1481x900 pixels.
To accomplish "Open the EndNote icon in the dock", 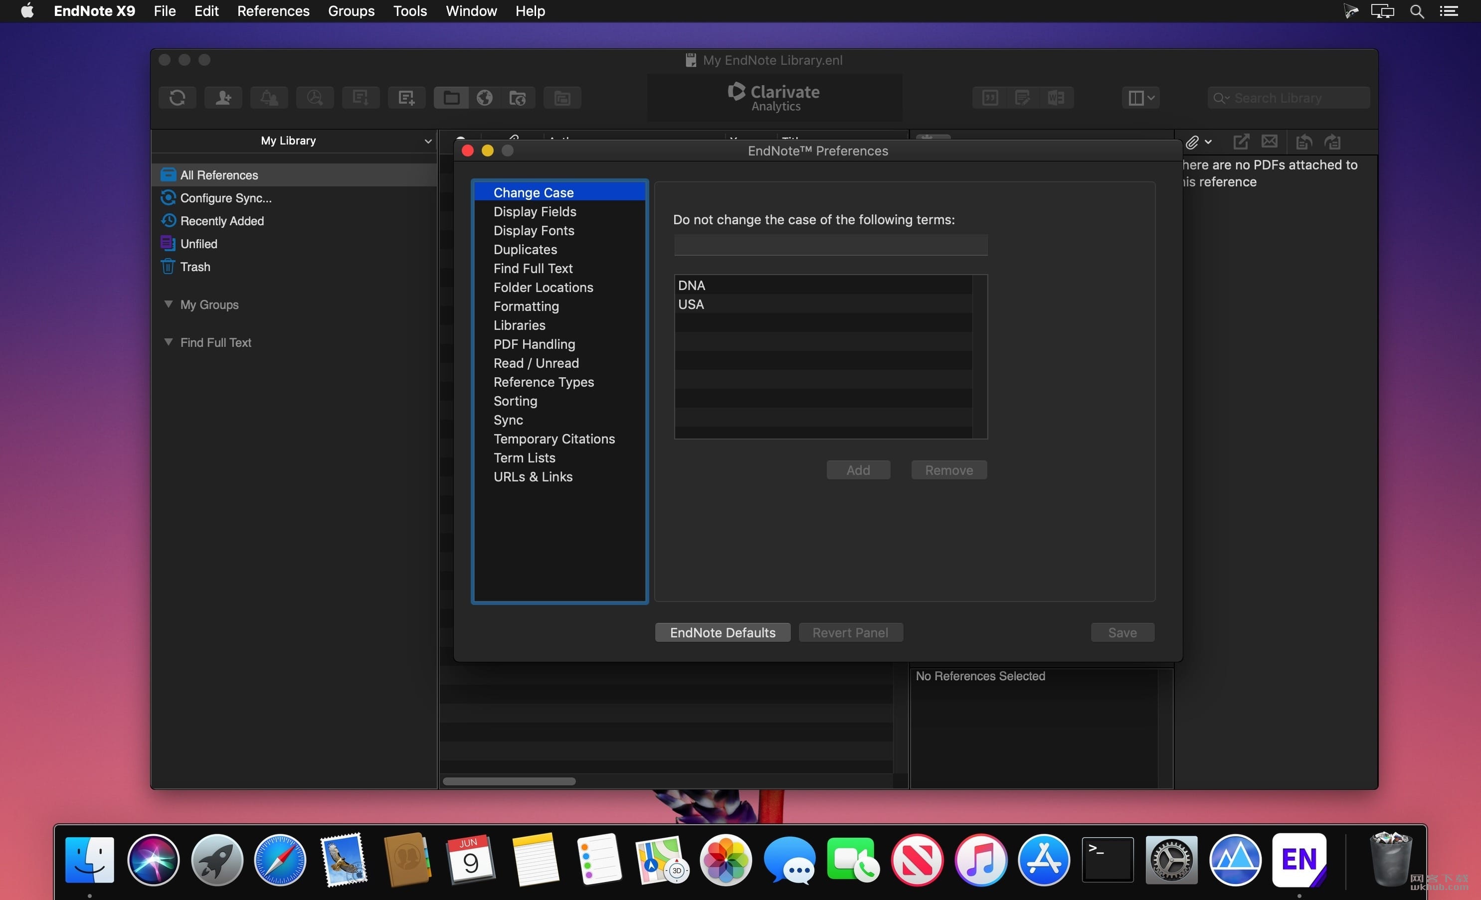I will [1299, 859].
